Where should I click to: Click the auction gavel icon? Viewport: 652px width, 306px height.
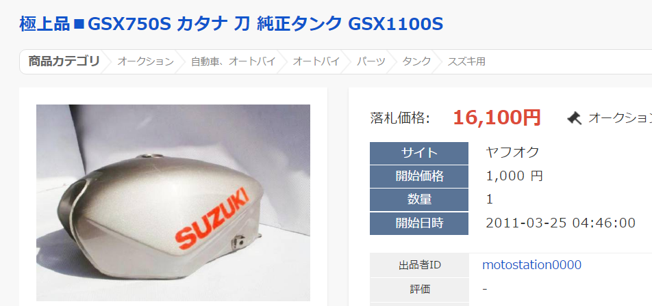tap(575, 118)
